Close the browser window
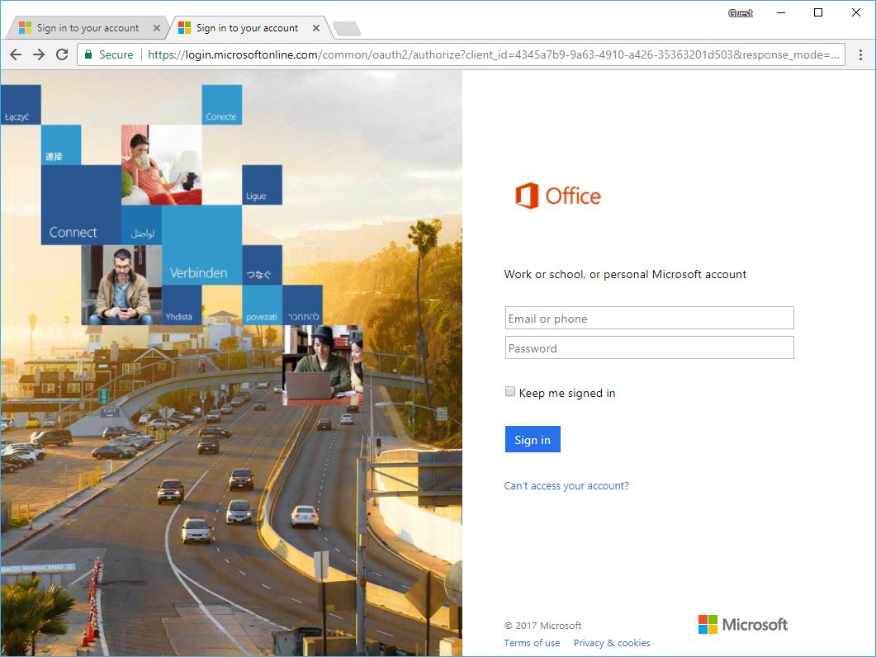The image size is (876, 657). point(856,13)
